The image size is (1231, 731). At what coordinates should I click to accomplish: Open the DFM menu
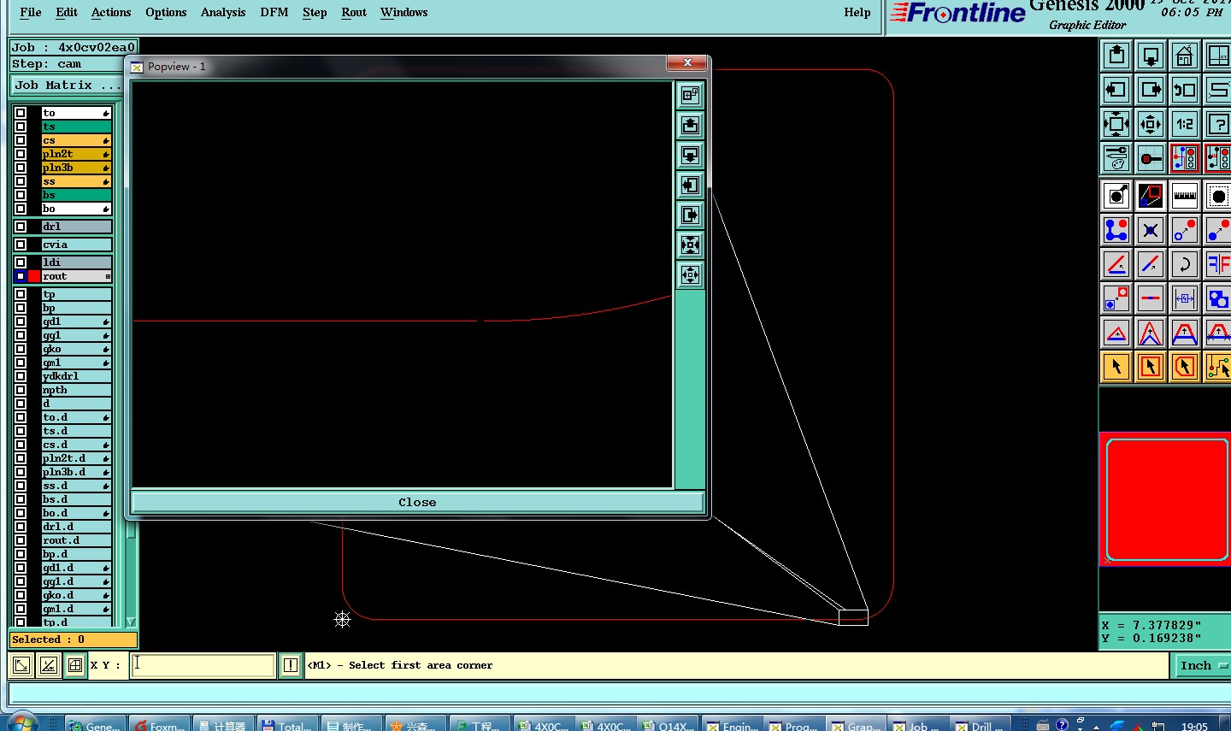(x=274, y=12)
